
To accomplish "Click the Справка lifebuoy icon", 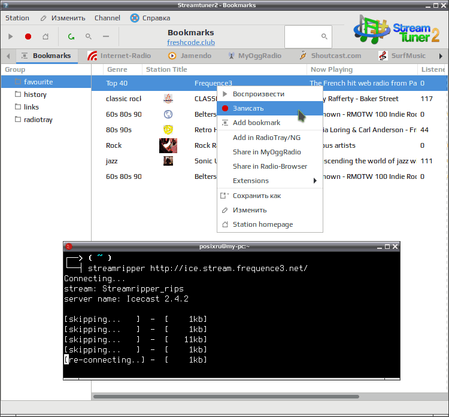I will tap(134, 18).
